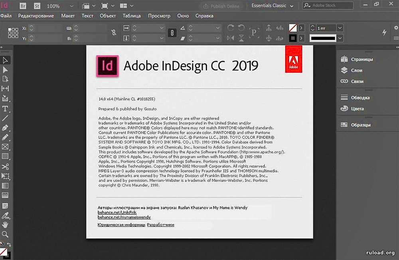
Task: Toggle constrain width and height proportions
Action: [114, 33]
